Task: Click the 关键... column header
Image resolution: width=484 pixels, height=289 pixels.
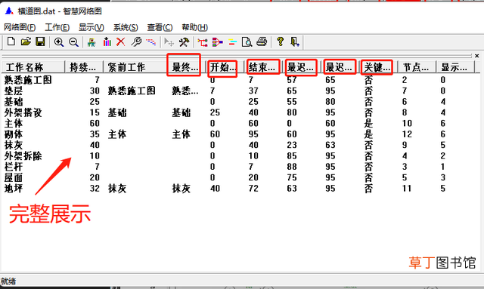Action: (378, 67)
